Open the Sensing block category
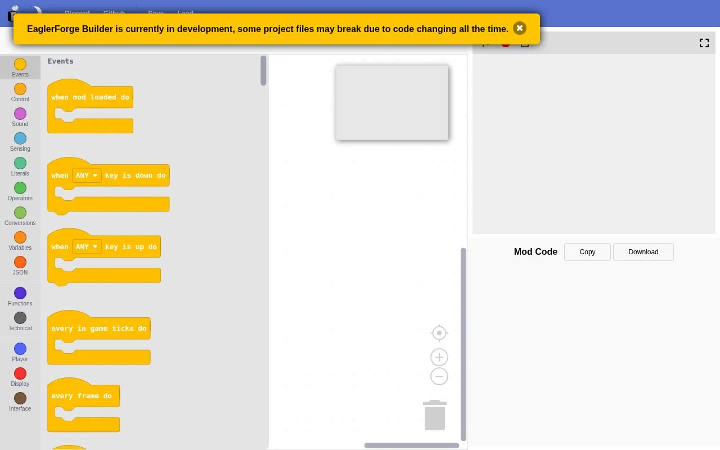 point(20,142)
